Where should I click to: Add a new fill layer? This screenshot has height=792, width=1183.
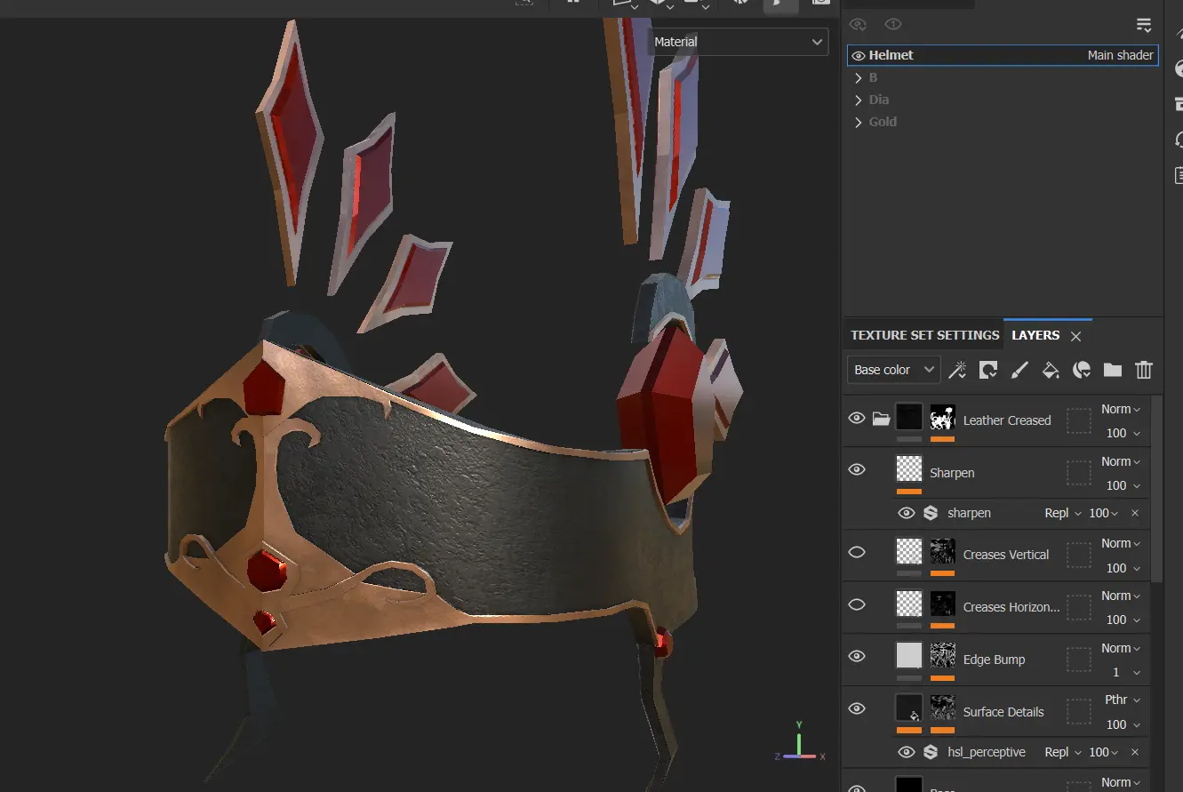coord(1051,370)
